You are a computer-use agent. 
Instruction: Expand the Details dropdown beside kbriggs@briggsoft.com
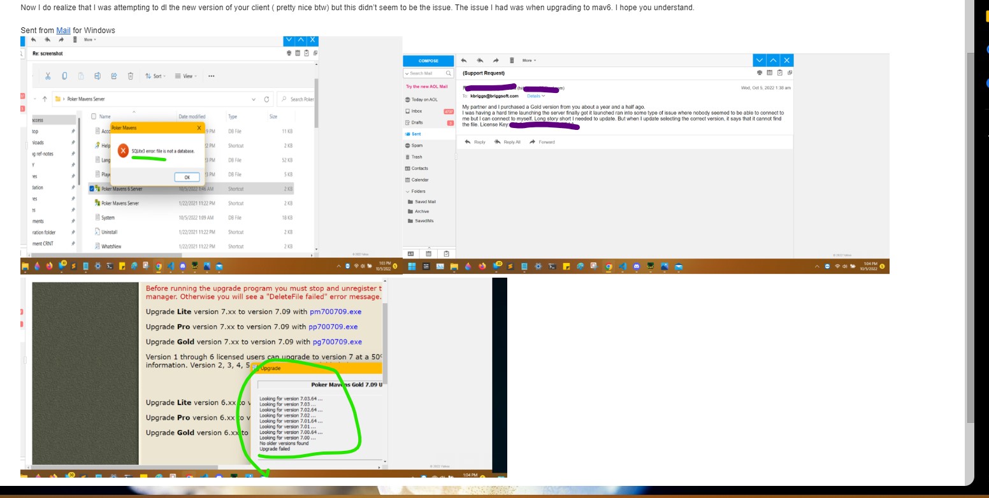coord(535,96)
